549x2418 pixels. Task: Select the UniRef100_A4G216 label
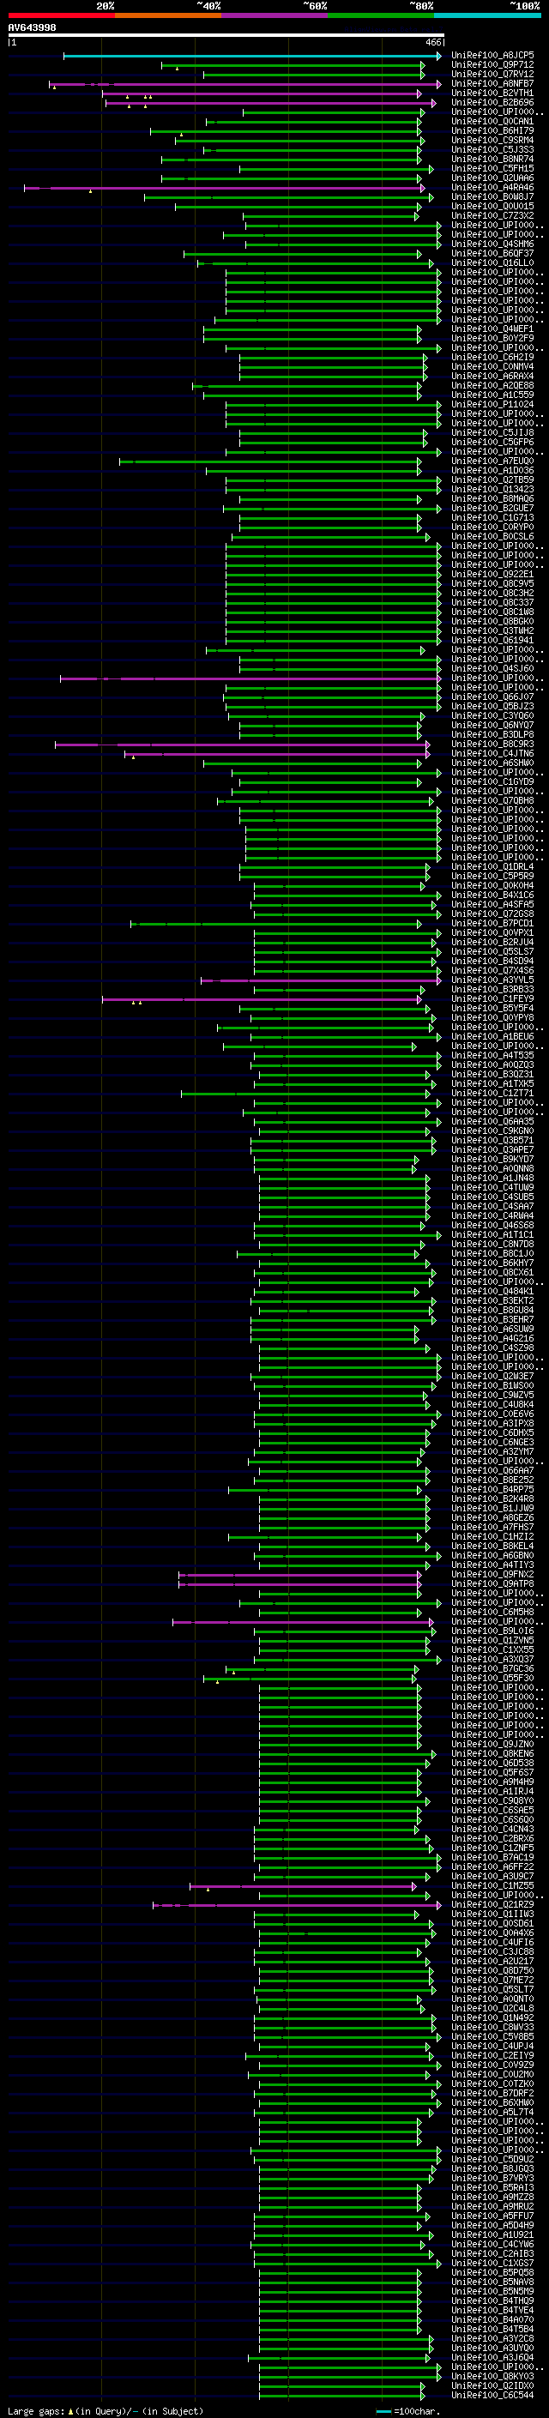[492, 1339]
